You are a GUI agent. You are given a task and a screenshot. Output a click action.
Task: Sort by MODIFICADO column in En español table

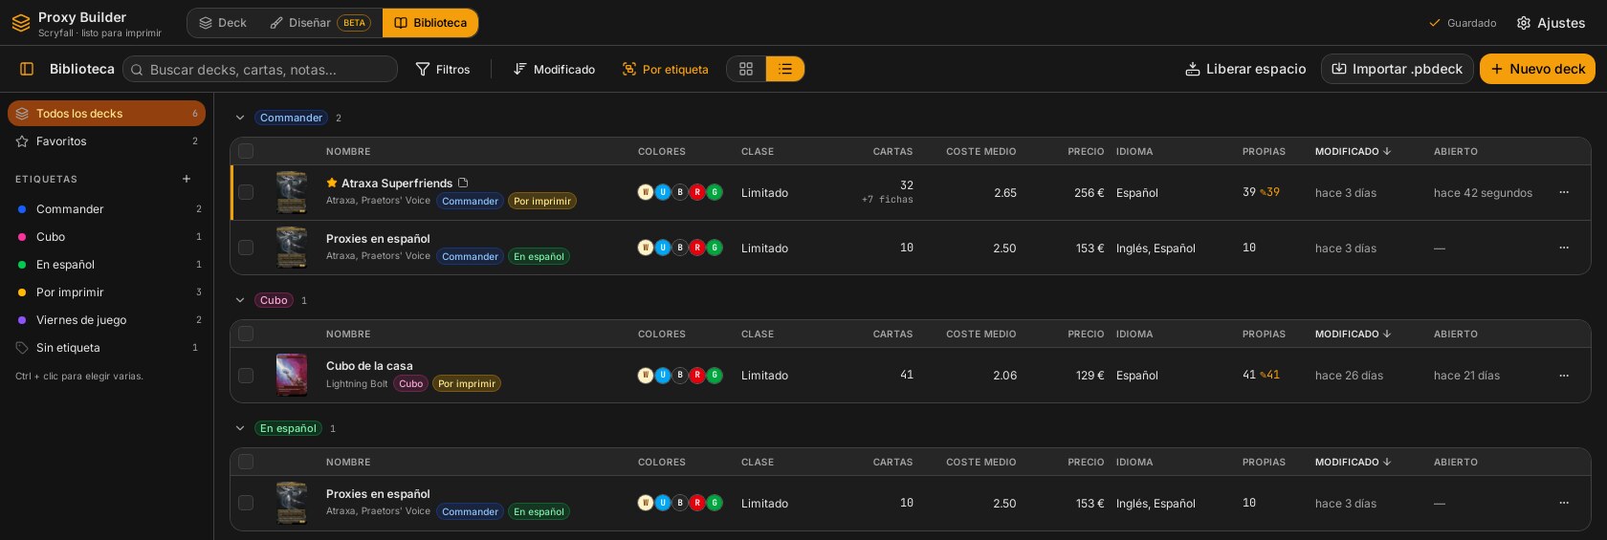coord(1353,462)
